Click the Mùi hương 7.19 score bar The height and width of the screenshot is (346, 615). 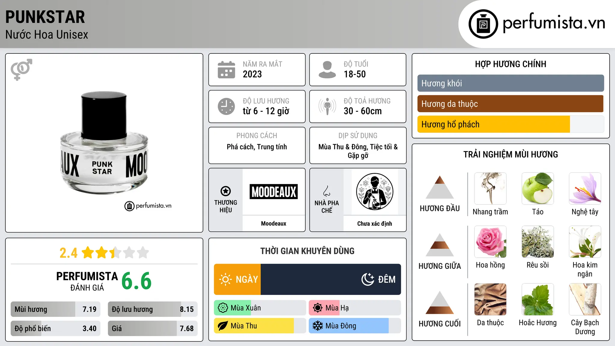click(56, 309)
